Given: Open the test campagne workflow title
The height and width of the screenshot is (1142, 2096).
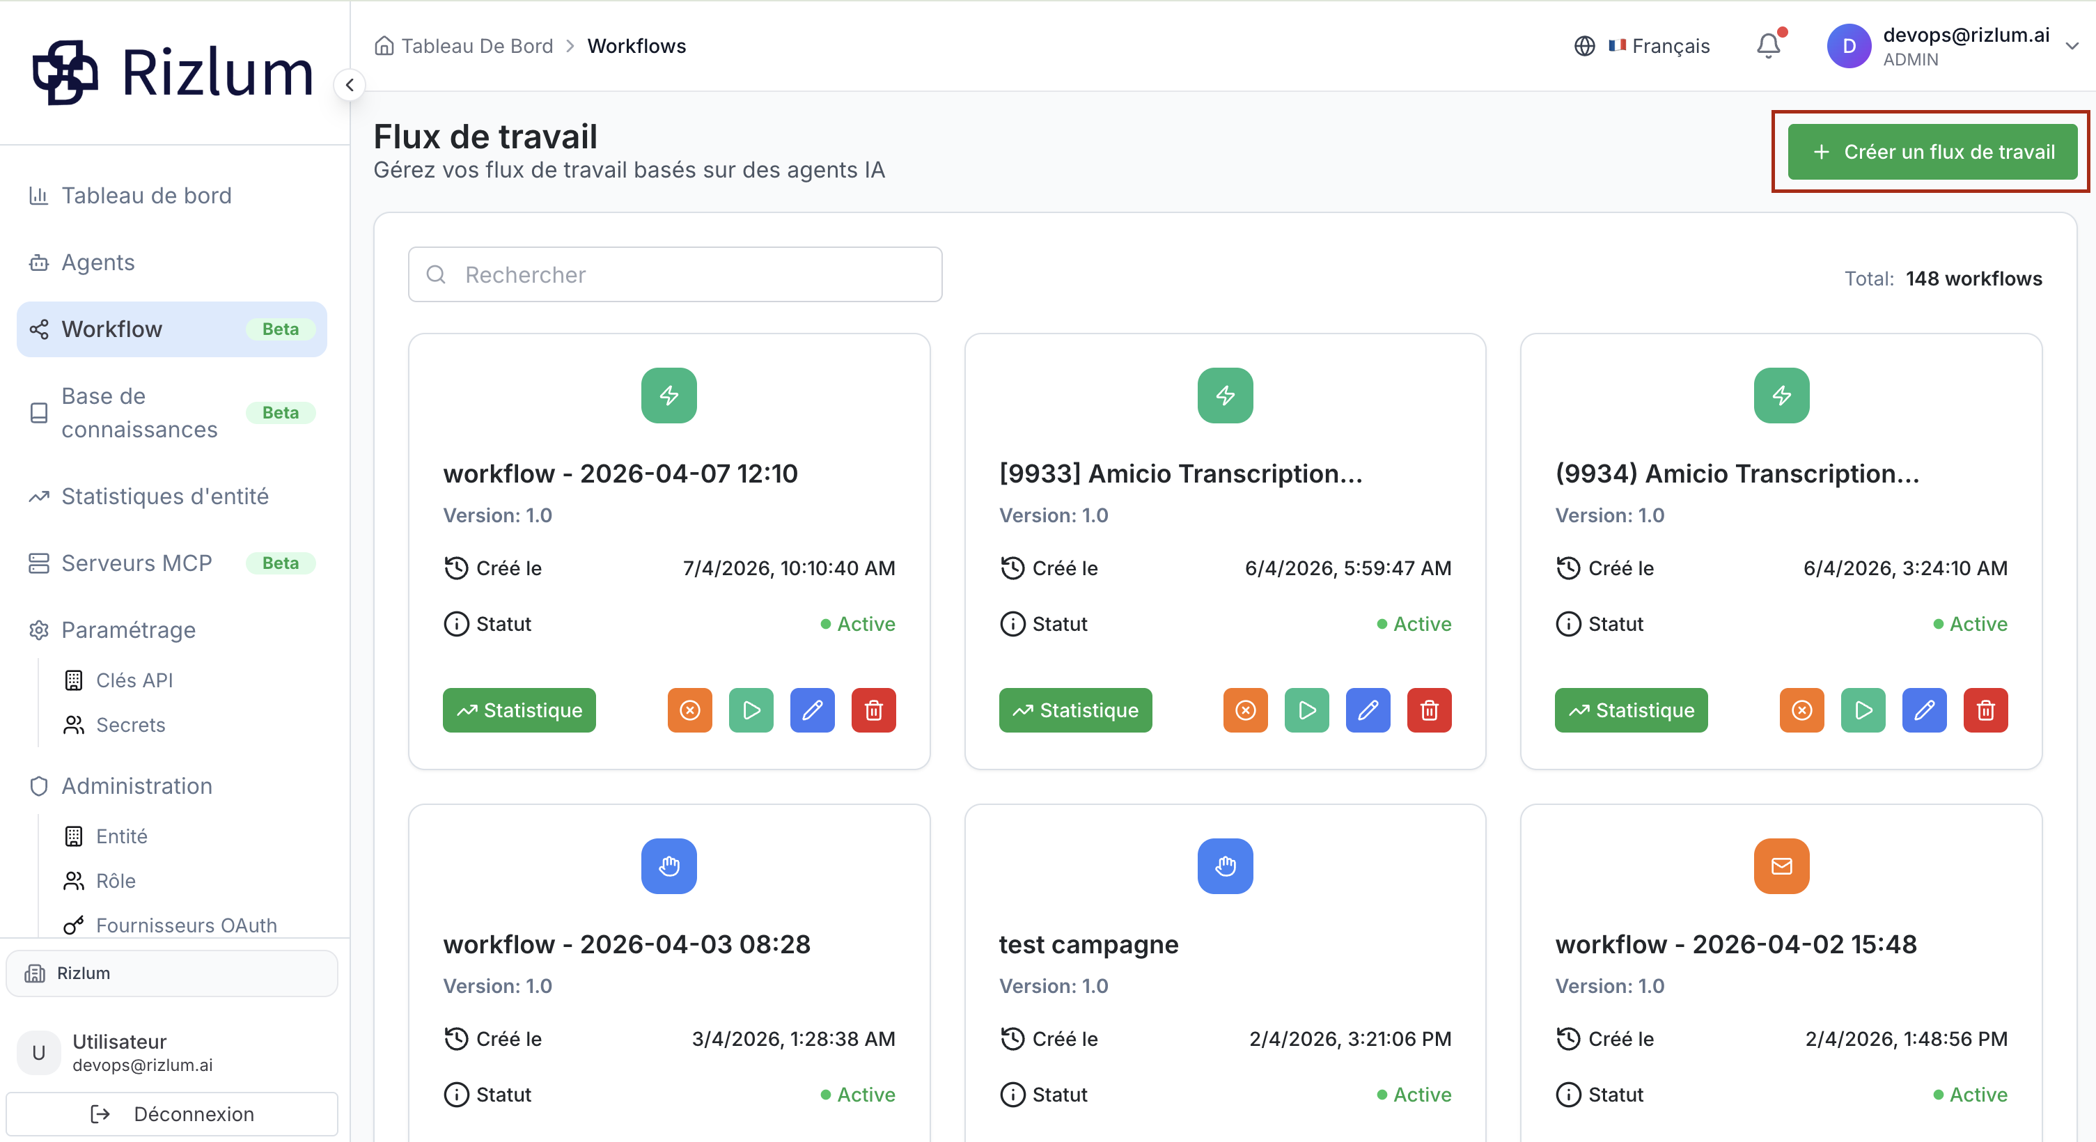Looking at the screenshot, I should [x=1088, y=944].
